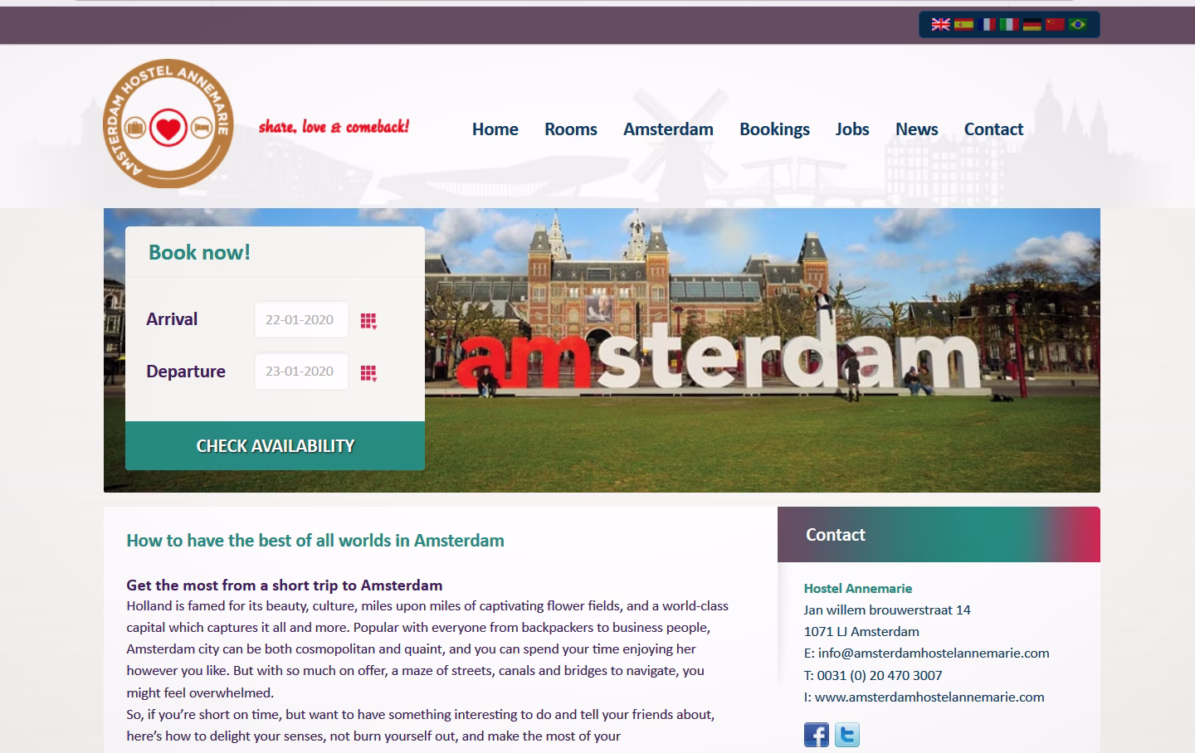Open the Rooms menu item
The width and height of the screenshot is (1195, 753).
pos(571,129)
